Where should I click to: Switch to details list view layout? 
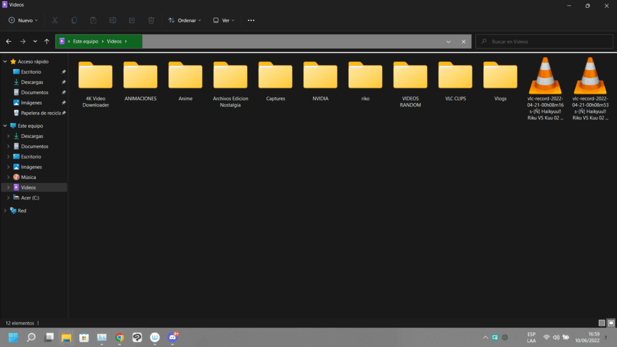(x=601, y=323)
